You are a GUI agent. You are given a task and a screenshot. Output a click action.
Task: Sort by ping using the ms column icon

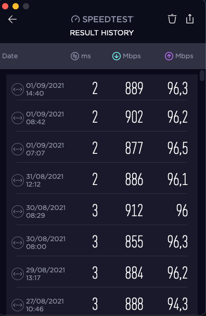point(75,56)
